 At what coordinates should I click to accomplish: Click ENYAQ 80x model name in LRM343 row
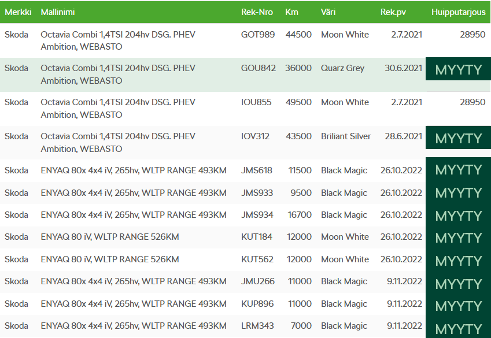(x=134, y=326)
